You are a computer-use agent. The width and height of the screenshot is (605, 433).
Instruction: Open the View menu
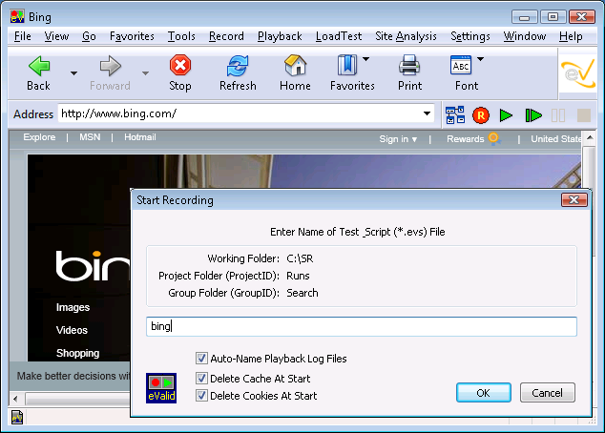[x=56, y=36]
